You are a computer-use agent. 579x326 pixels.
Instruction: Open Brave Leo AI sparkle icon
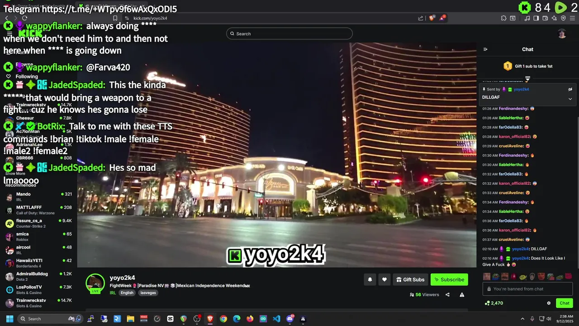coord(554,18)
